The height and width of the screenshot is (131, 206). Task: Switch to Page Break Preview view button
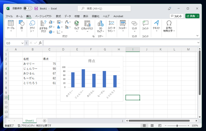[160, 126]
